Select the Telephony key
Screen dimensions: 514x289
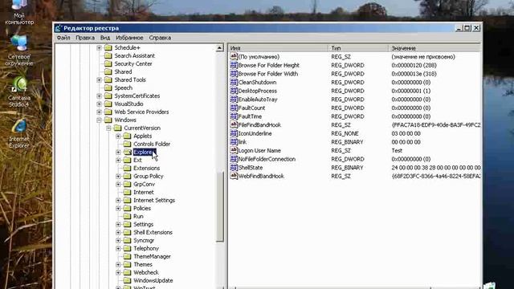coord(146,248)
